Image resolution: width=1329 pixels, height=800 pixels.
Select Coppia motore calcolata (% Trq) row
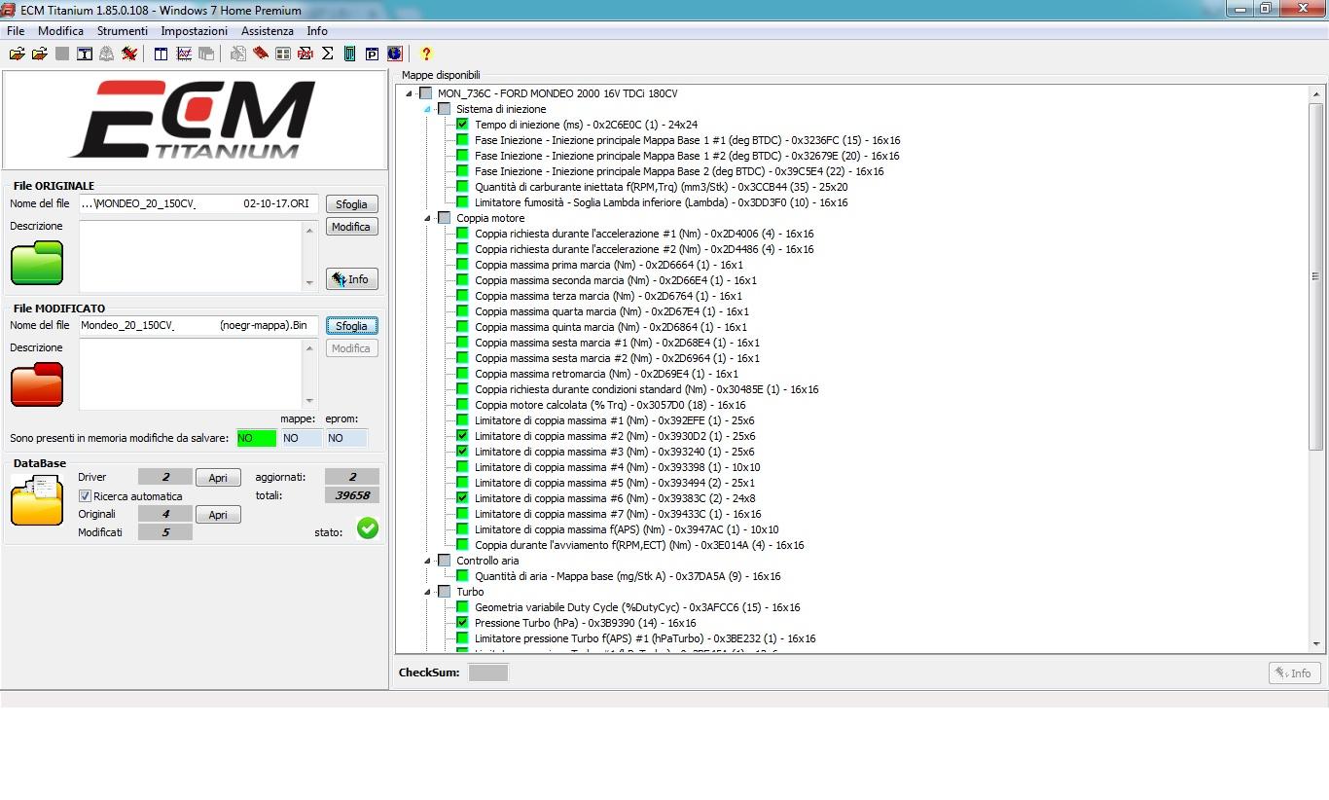610,405
